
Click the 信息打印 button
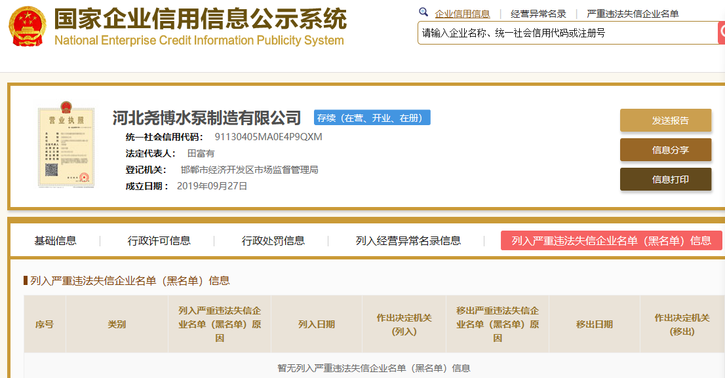pos(666,180)
